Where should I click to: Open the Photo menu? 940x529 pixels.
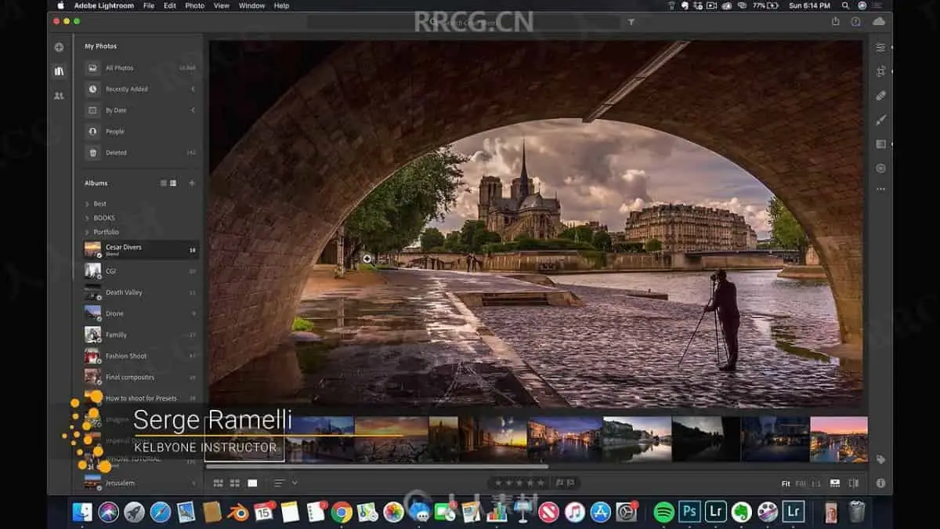pyautogui.click(x=194, y=5)
